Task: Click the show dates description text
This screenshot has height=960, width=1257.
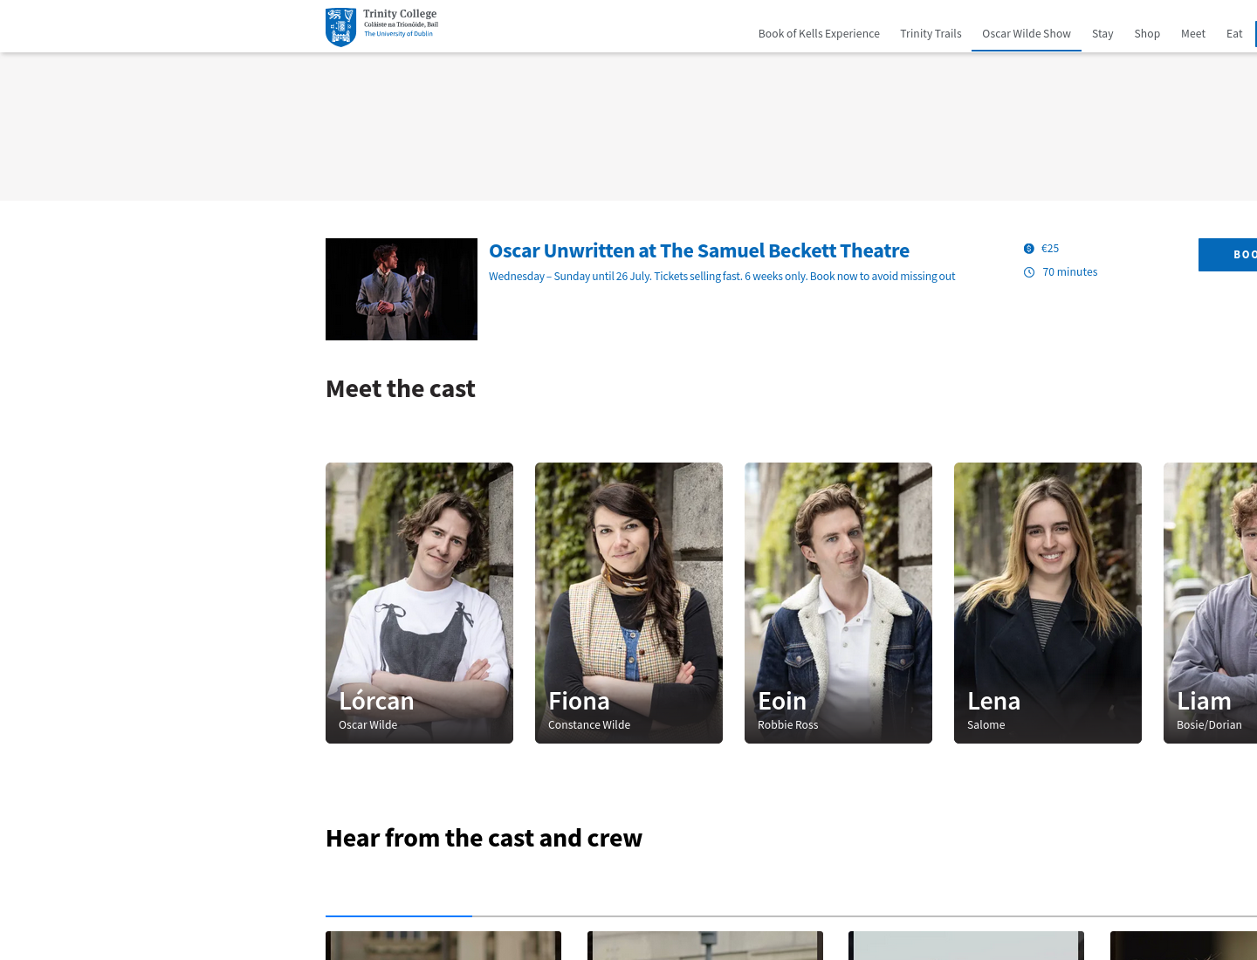Action: tap(722, 277)
